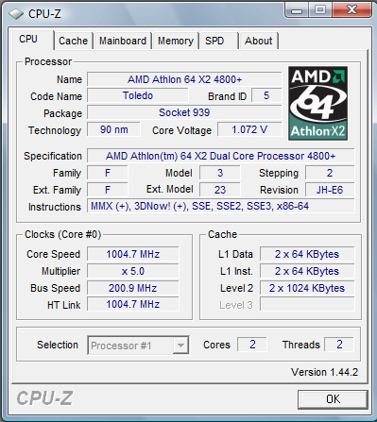
Task: Click the OK button
Action: point(333,399)
